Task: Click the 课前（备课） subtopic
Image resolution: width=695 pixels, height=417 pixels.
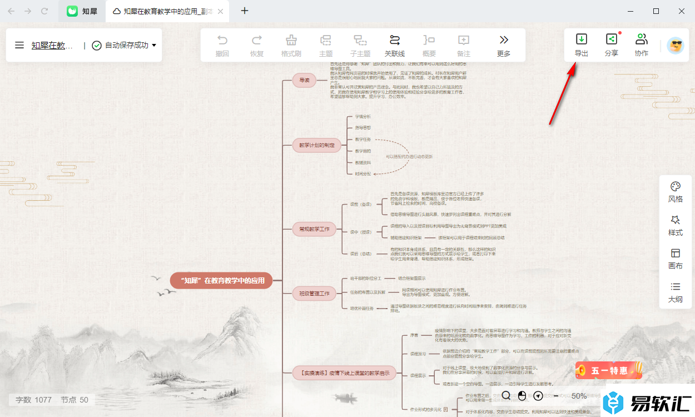Action: coord(360,205)
